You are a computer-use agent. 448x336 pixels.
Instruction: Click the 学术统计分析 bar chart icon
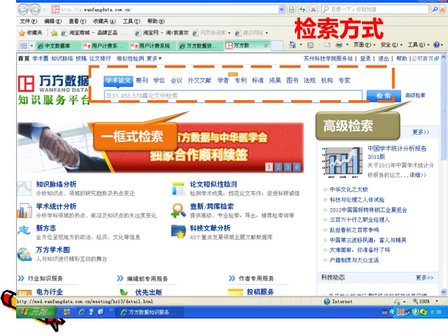pyautogui.click(x=24, y=210)
